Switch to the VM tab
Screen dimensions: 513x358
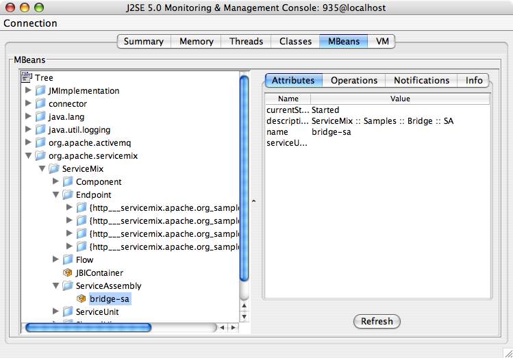point(381,42)
